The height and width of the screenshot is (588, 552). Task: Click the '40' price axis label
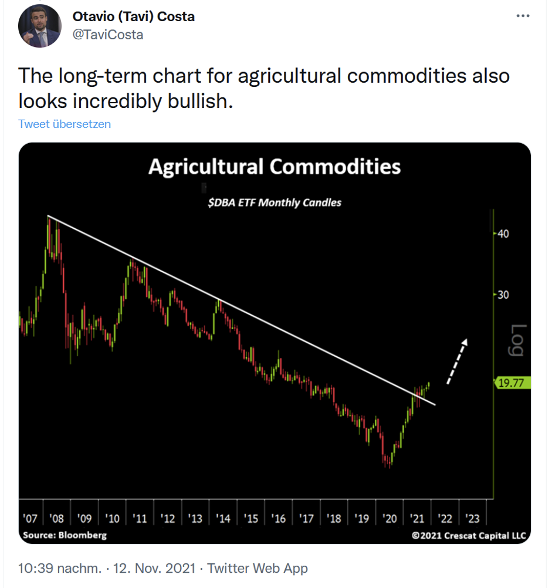pos(503,234)
